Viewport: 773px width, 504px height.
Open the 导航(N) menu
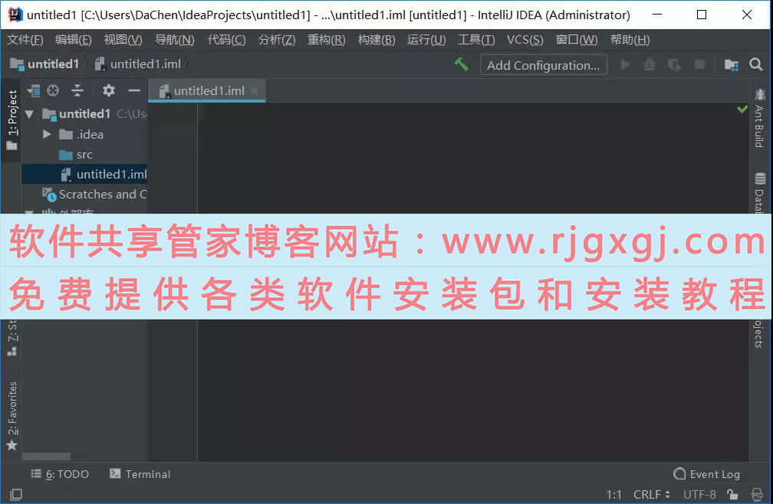pos(175,39)
